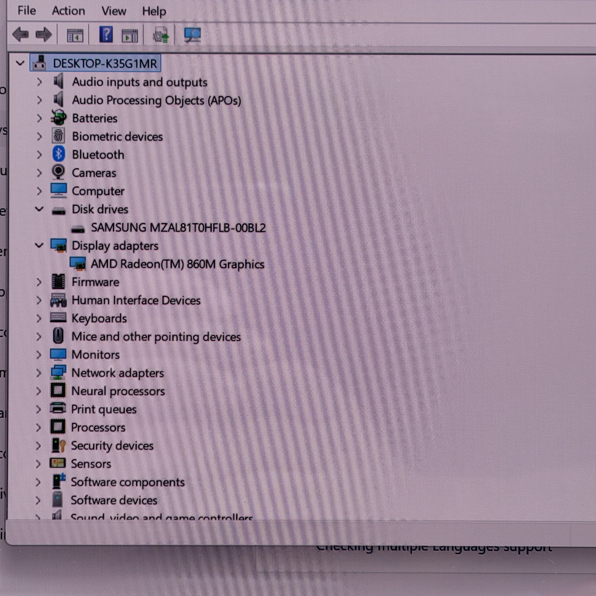Click the Bluetooth category icon
The width and height of the screenshot is (596, 596).
58,154
